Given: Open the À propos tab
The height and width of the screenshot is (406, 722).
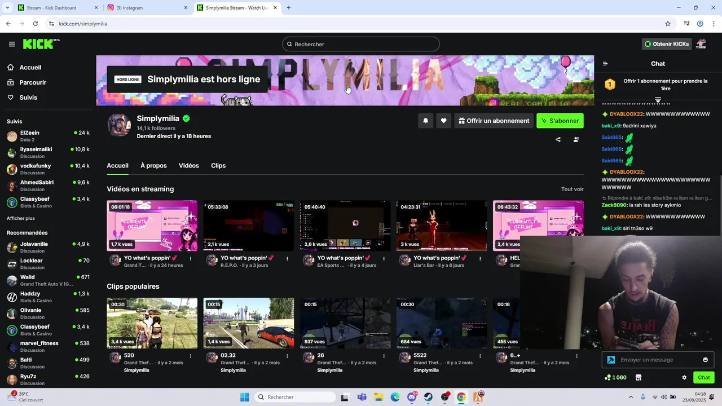Looking at the screenshot, I should 153,166.
